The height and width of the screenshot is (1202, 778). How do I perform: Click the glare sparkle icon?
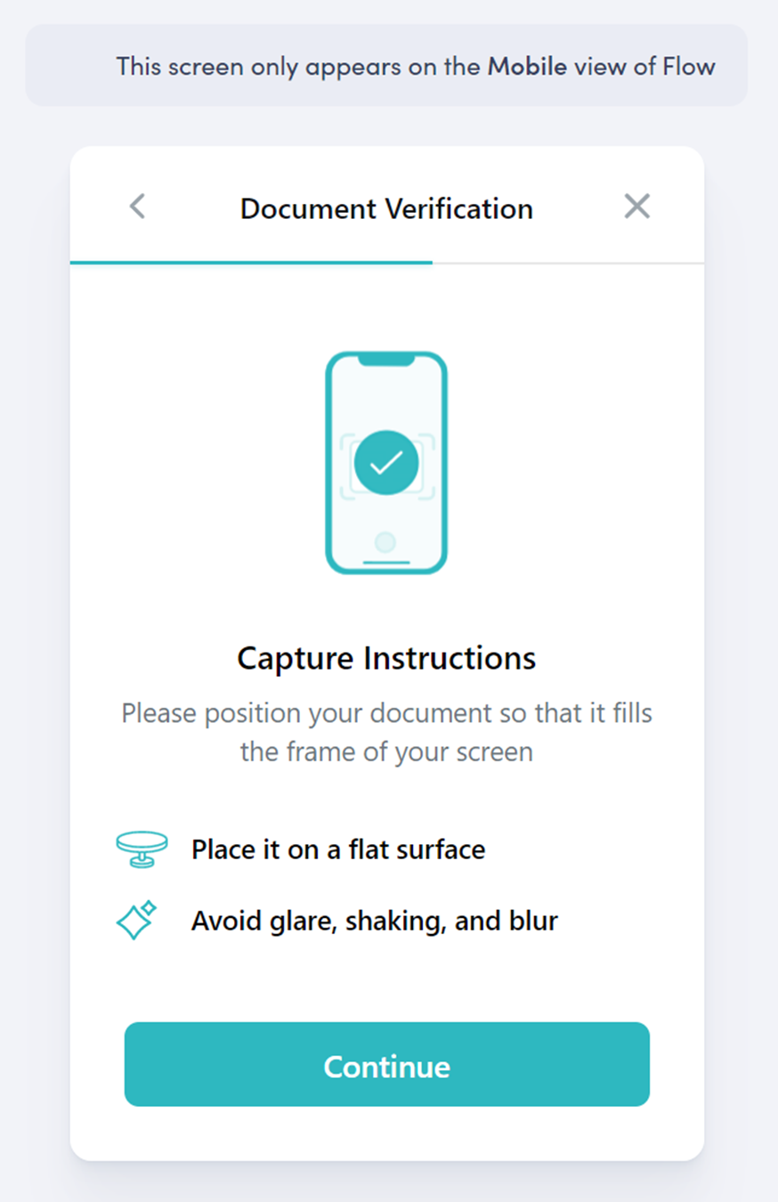[x=138, y=921]
